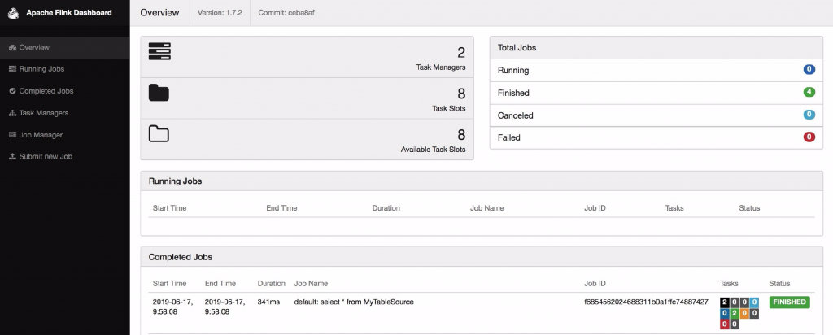The image size is (833, 335).
Task: Click the Total Jobs panel heading
Action: pos(517,47)
